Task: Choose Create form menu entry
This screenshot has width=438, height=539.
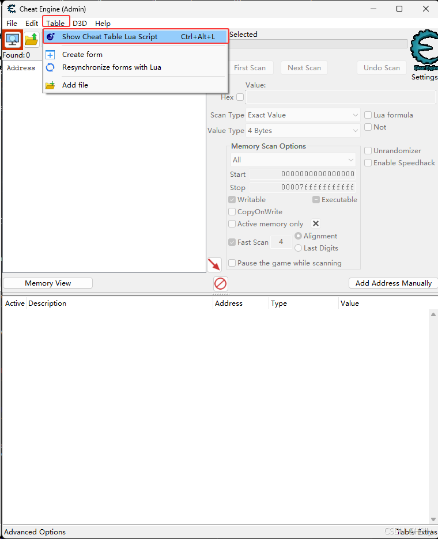Action: point(136,55)
